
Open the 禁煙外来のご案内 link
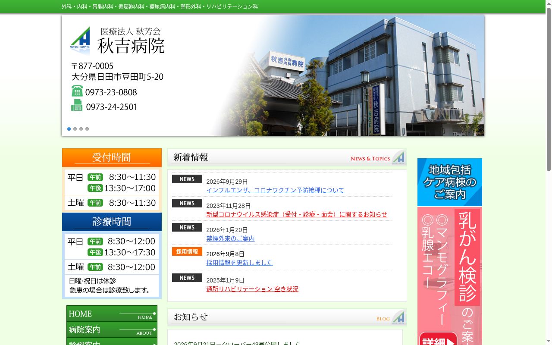coord(230,238)
